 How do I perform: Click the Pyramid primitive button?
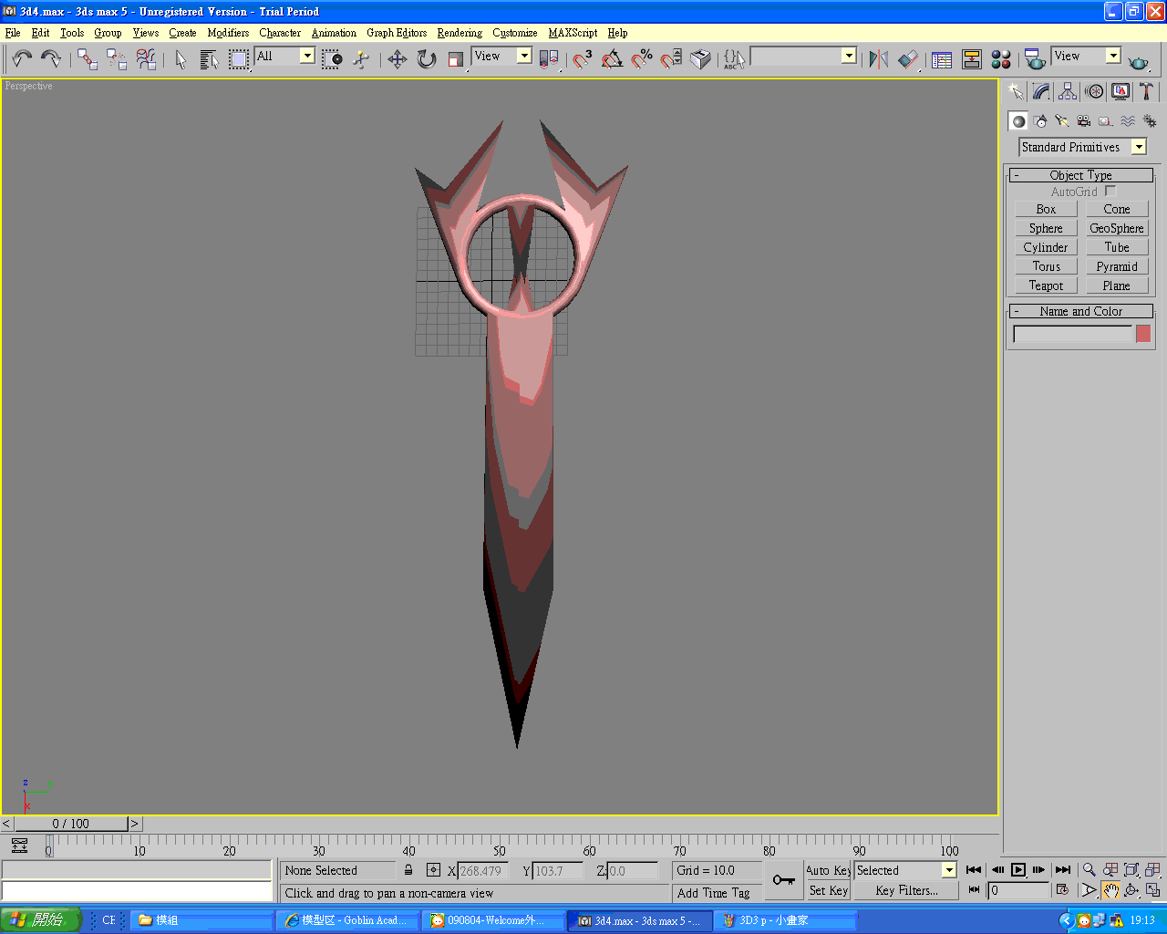click(1117, 266)
